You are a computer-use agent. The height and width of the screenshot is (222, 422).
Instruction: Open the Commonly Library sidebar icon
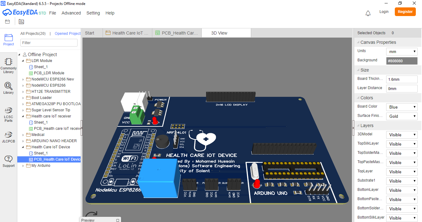(x=8, y=66)
